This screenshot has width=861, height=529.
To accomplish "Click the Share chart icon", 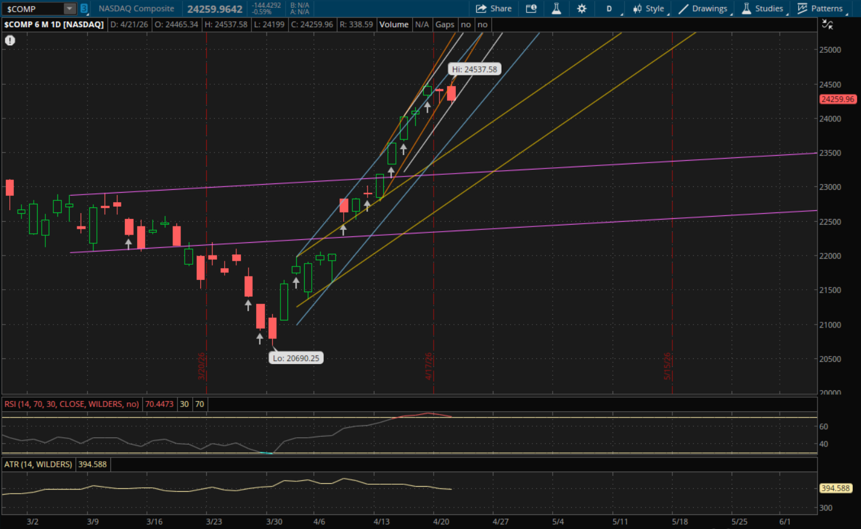I will 493,9.
